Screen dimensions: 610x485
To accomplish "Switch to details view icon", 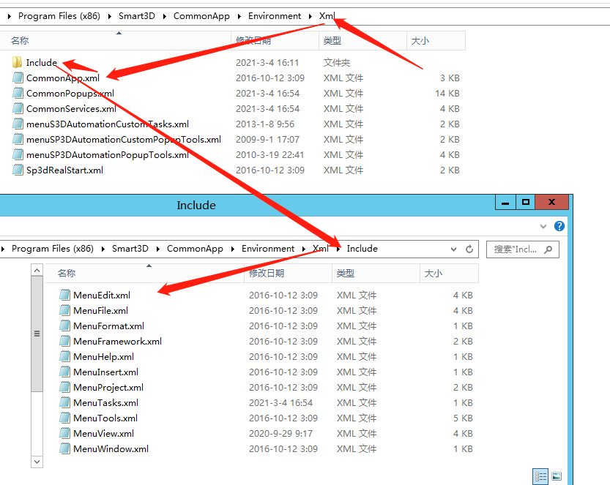I will pyautogui.click(x=540, y=476).
